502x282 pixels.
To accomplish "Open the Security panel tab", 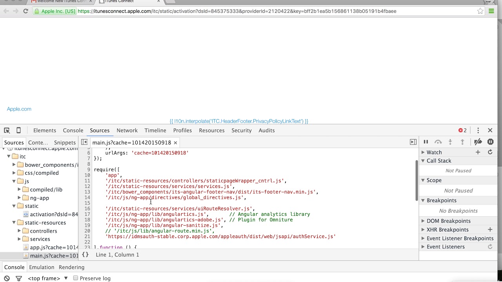I will point(242,130).
